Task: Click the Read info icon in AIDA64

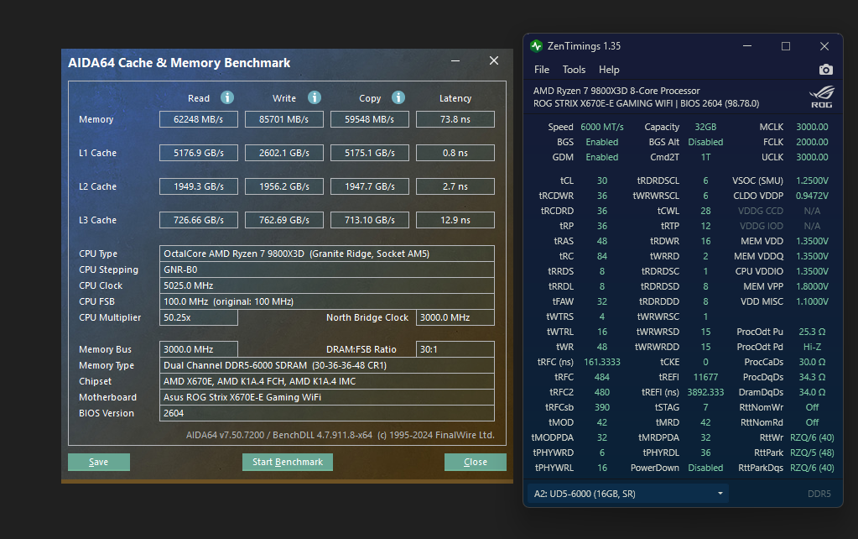Action: point(227,97)
